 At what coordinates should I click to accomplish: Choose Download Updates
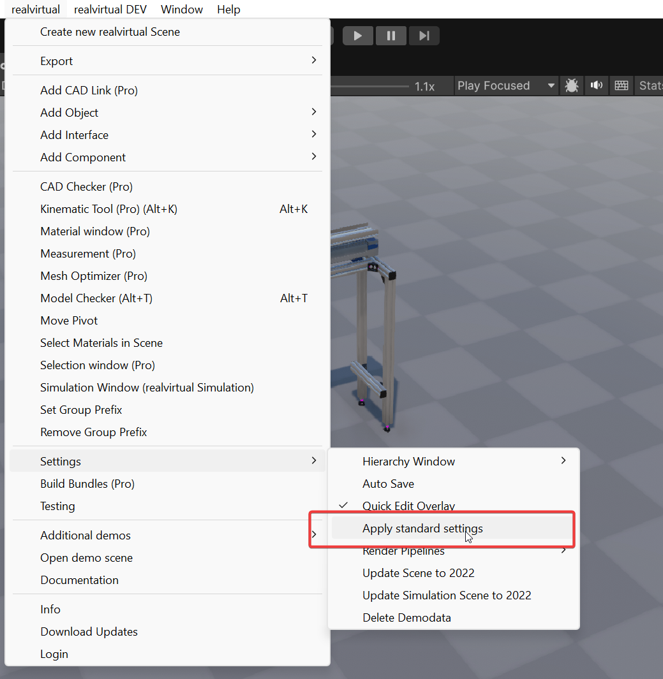click(x=167, y=632)
